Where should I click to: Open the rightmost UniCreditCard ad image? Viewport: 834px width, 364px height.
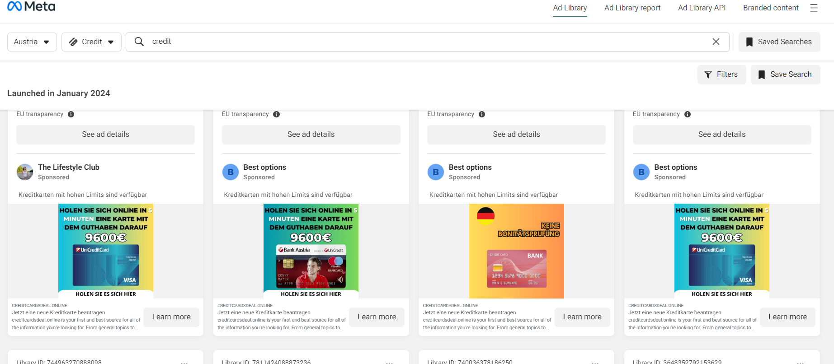[722, 251]
